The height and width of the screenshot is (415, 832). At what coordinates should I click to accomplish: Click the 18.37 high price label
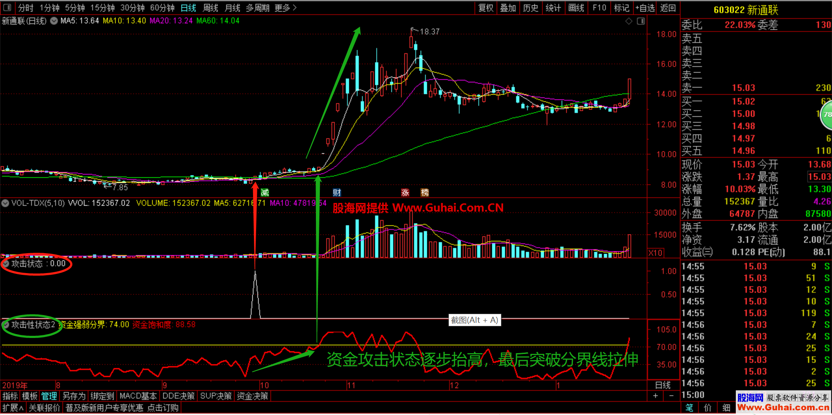click(x=429, y=32)
